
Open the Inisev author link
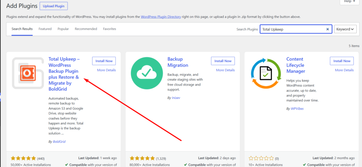coord(176,98)
